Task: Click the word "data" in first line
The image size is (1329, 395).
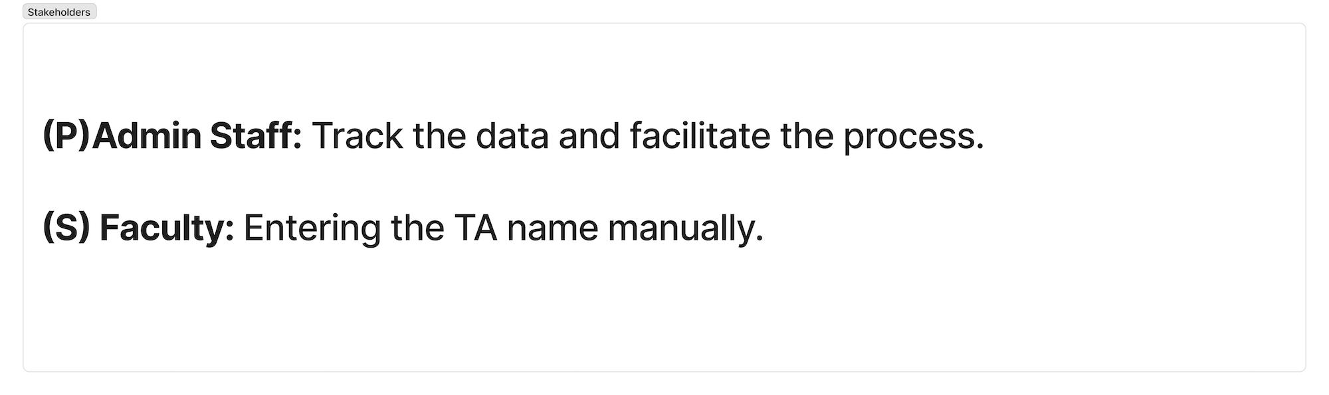Action: [512, 135]
